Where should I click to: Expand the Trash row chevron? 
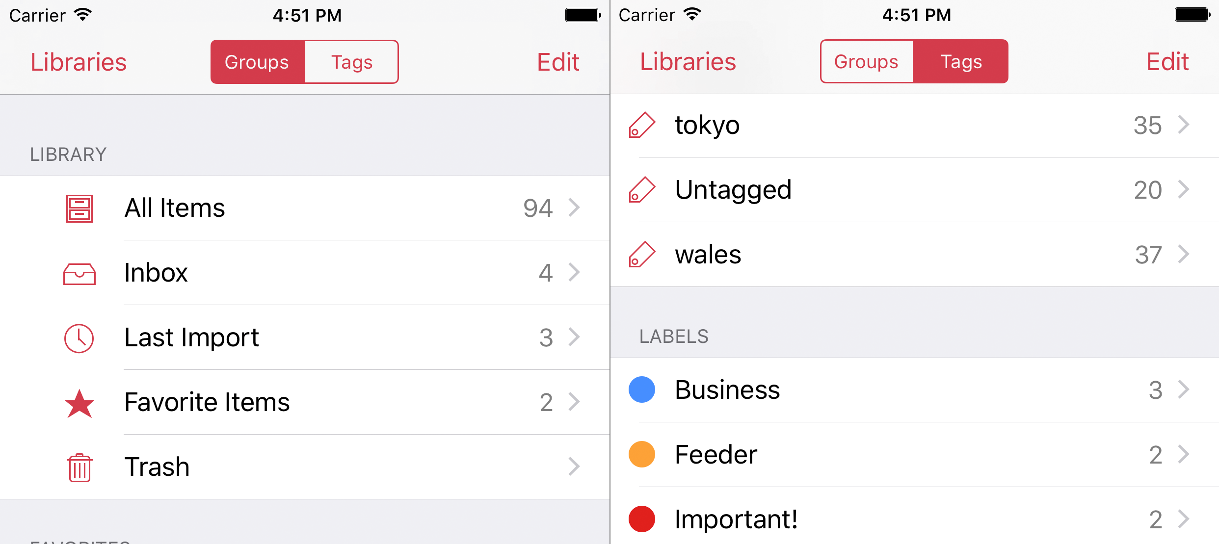coord(574,466)
